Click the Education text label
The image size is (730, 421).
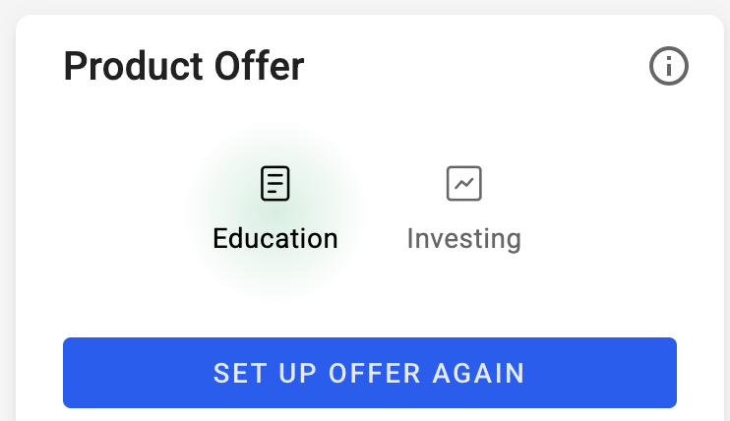click(x=275, y=238)
